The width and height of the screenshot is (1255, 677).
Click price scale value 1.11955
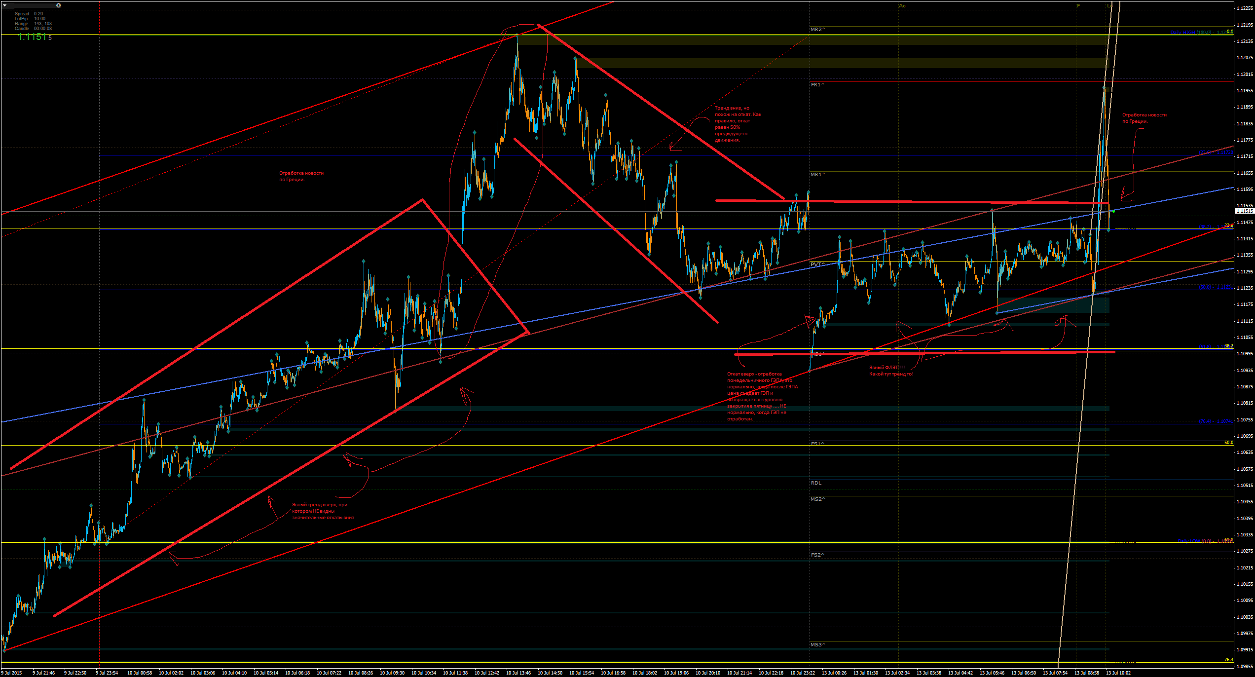[1245, 91]
